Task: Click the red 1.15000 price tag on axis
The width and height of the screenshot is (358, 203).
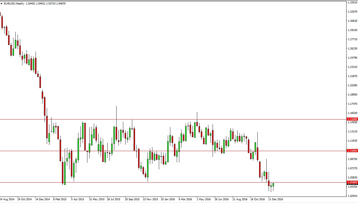Action: [x=352, y=119]
